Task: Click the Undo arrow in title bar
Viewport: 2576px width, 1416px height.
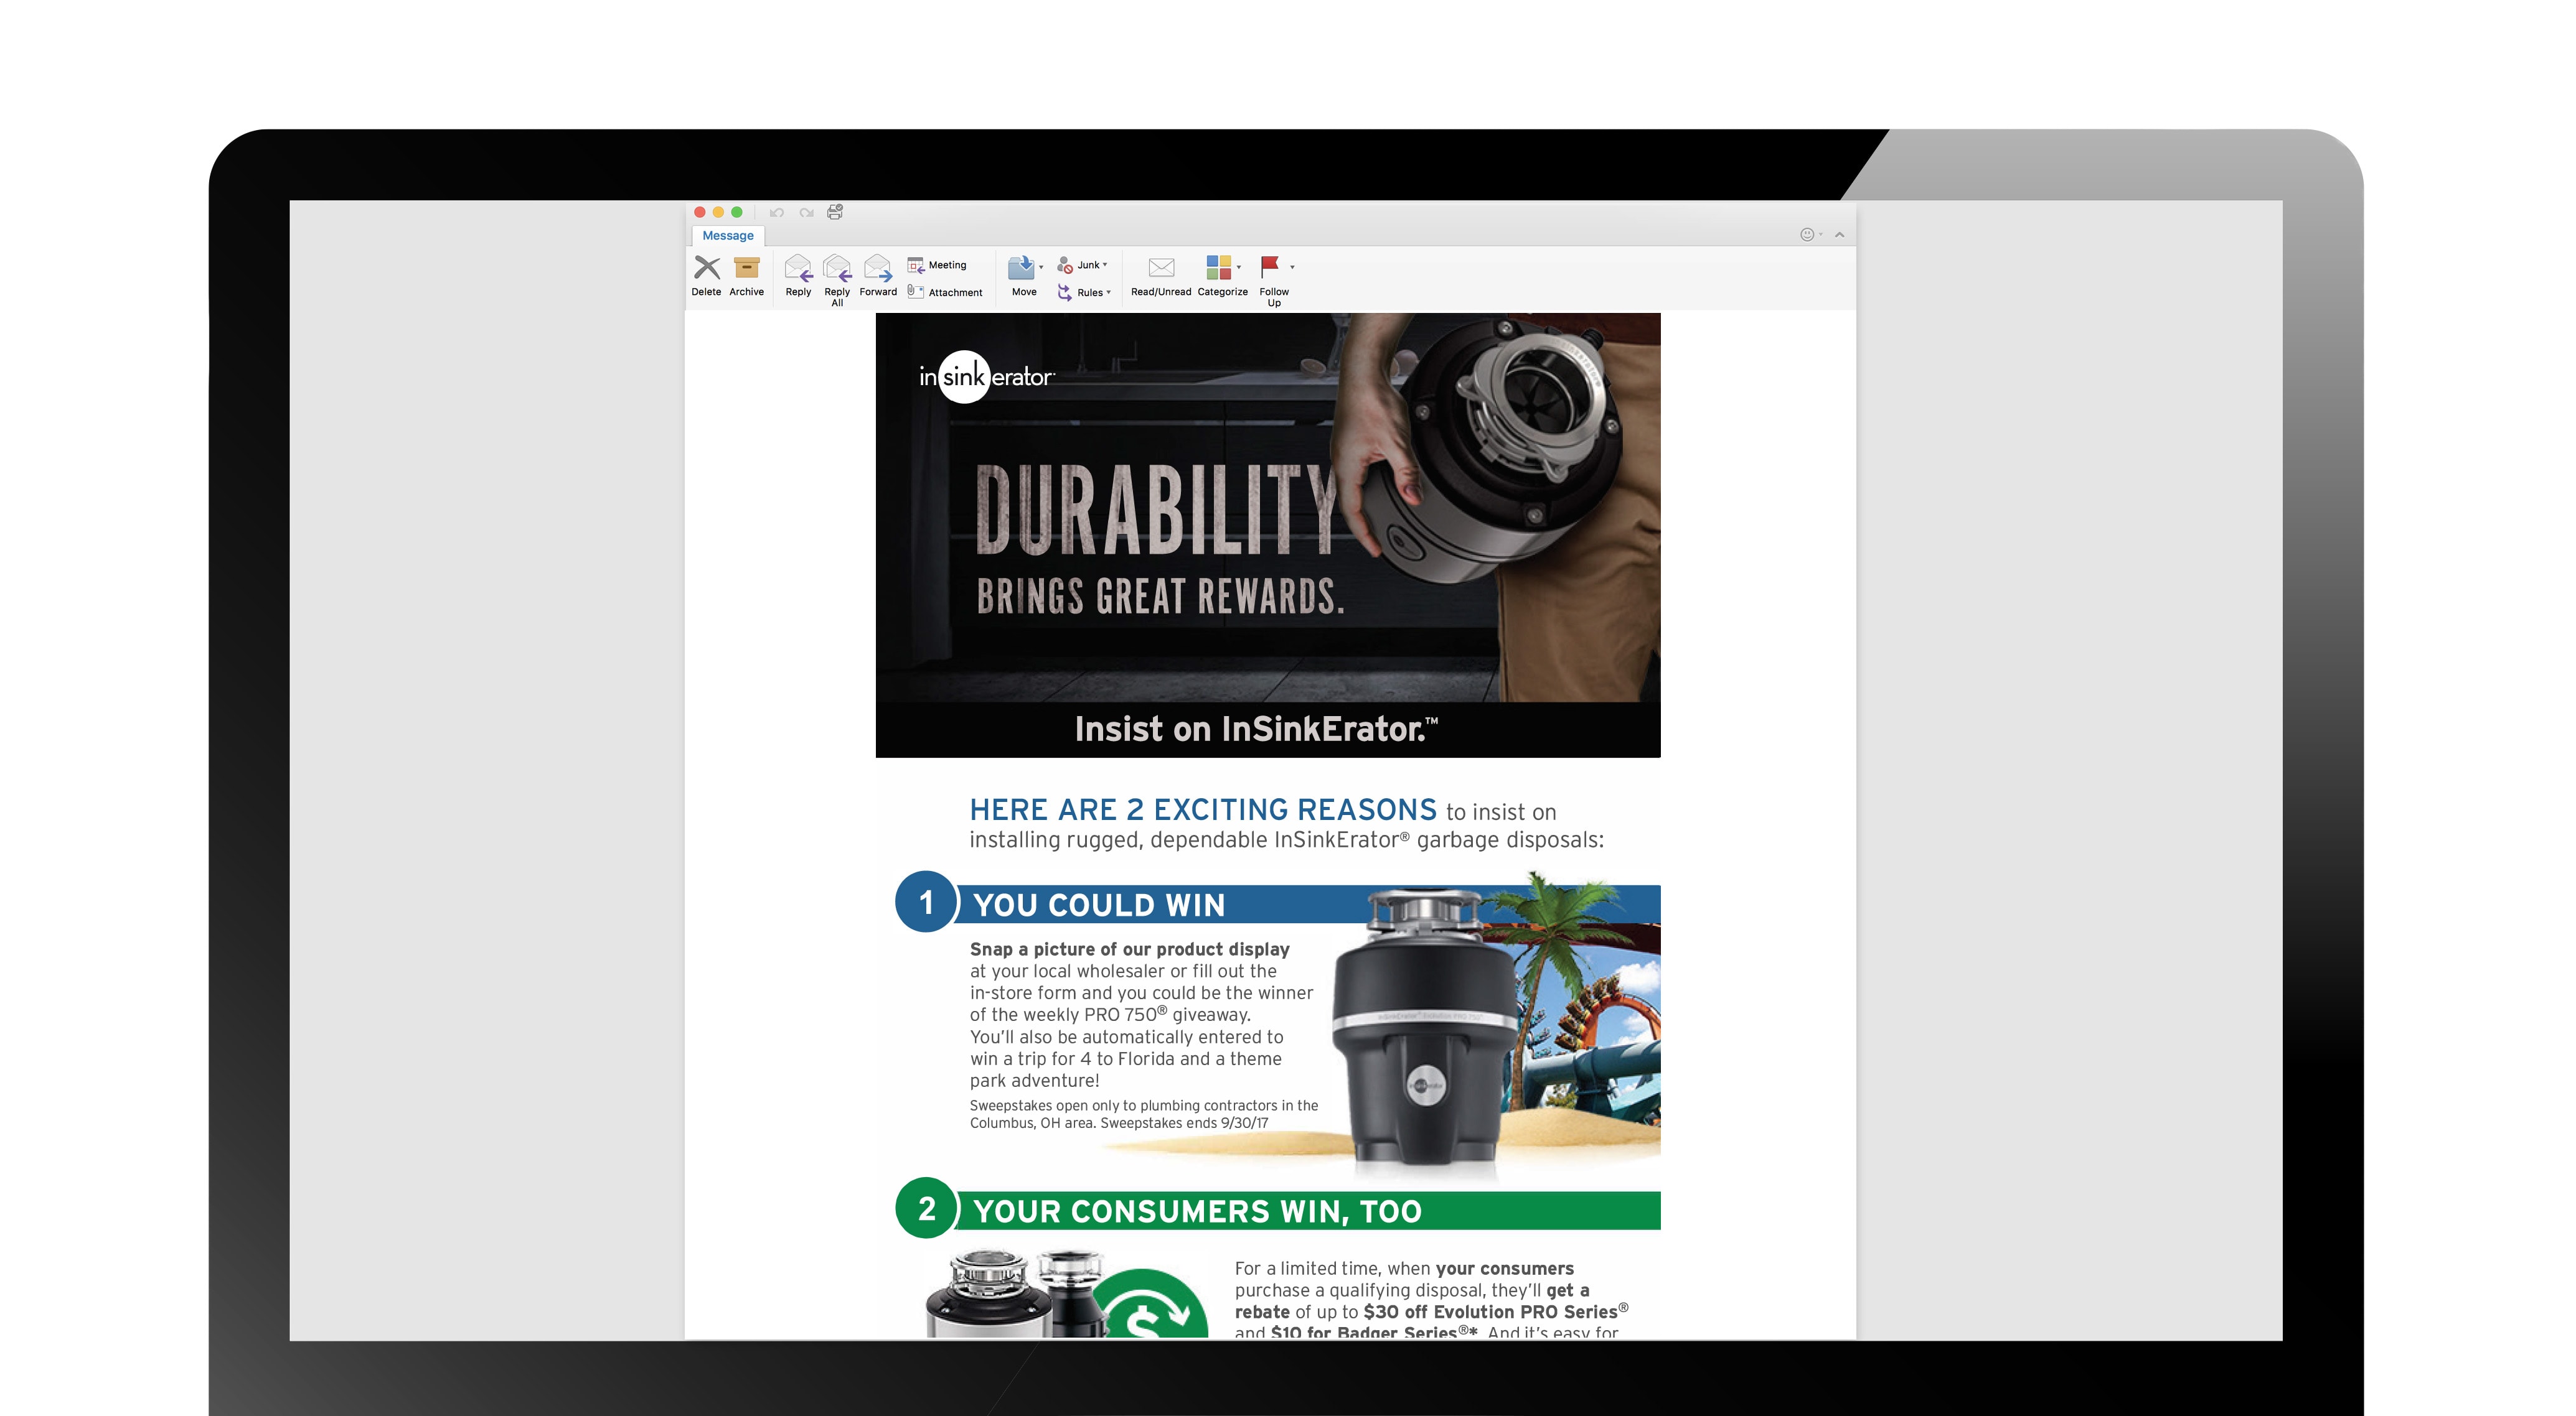Action: pos(777,212)
